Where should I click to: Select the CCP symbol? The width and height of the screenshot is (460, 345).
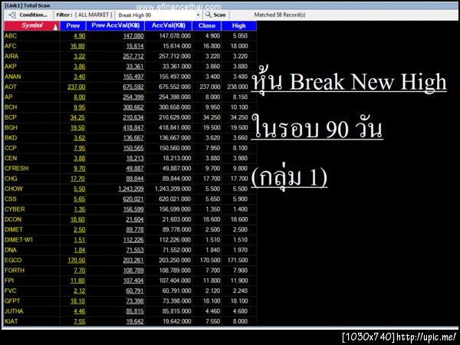click(11, 148)
